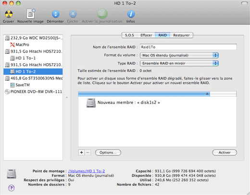The height and width of the screenshot is (195, 250).
Task: Click Taille estimée 0 octet text
Action: 146,70
